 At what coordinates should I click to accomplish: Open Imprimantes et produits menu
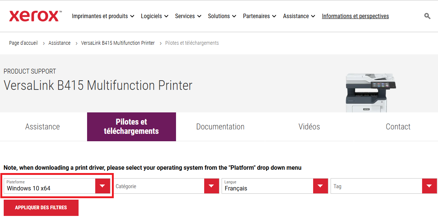point(103,16)
